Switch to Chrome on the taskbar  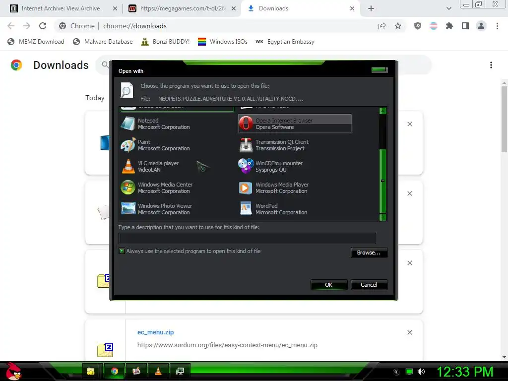(x=115, y=371)
